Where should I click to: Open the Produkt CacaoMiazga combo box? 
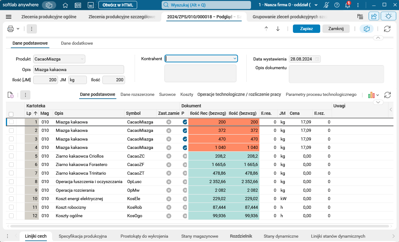[82, 59]
